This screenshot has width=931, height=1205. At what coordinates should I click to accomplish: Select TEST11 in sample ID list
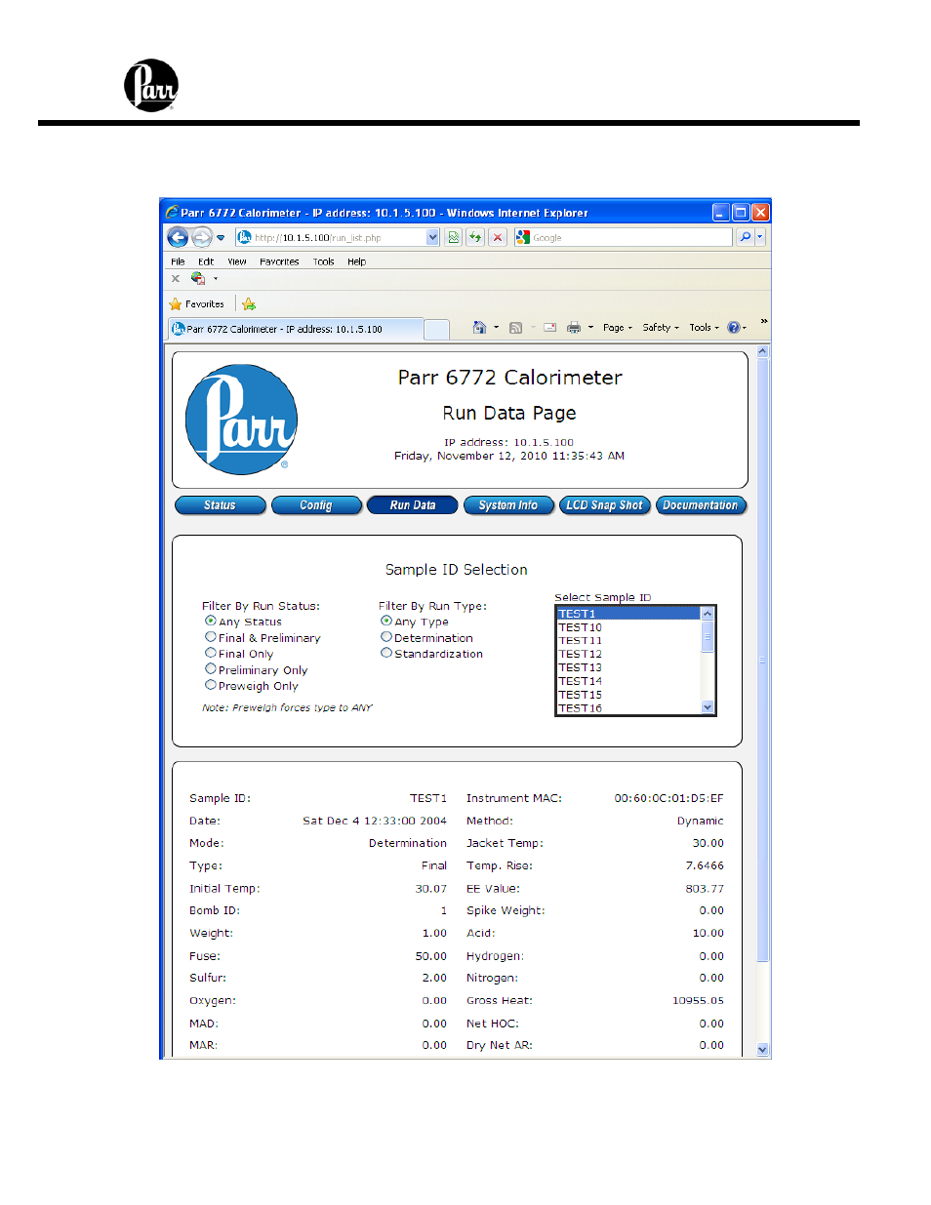click(x=628, y=641)
